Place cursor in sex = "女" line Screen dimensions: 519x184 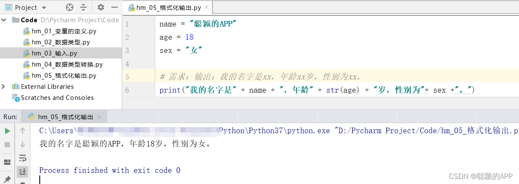coord(181,50)
